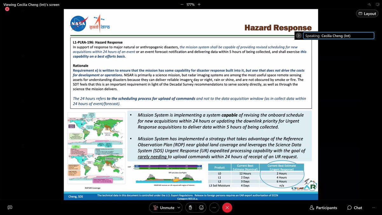Open more options ellipsis in call controls
Image resolution: width=382 pixels, height=215 pixels.
pos(214,208)
